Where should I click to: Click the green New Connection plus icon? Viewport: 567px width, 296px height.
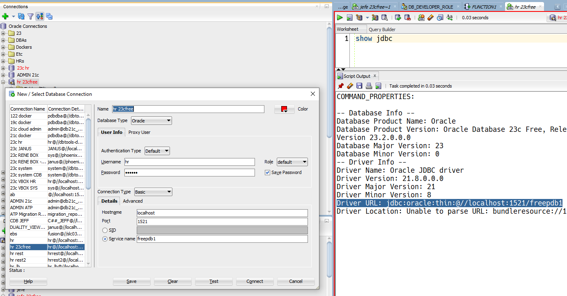tap(5, 16)
